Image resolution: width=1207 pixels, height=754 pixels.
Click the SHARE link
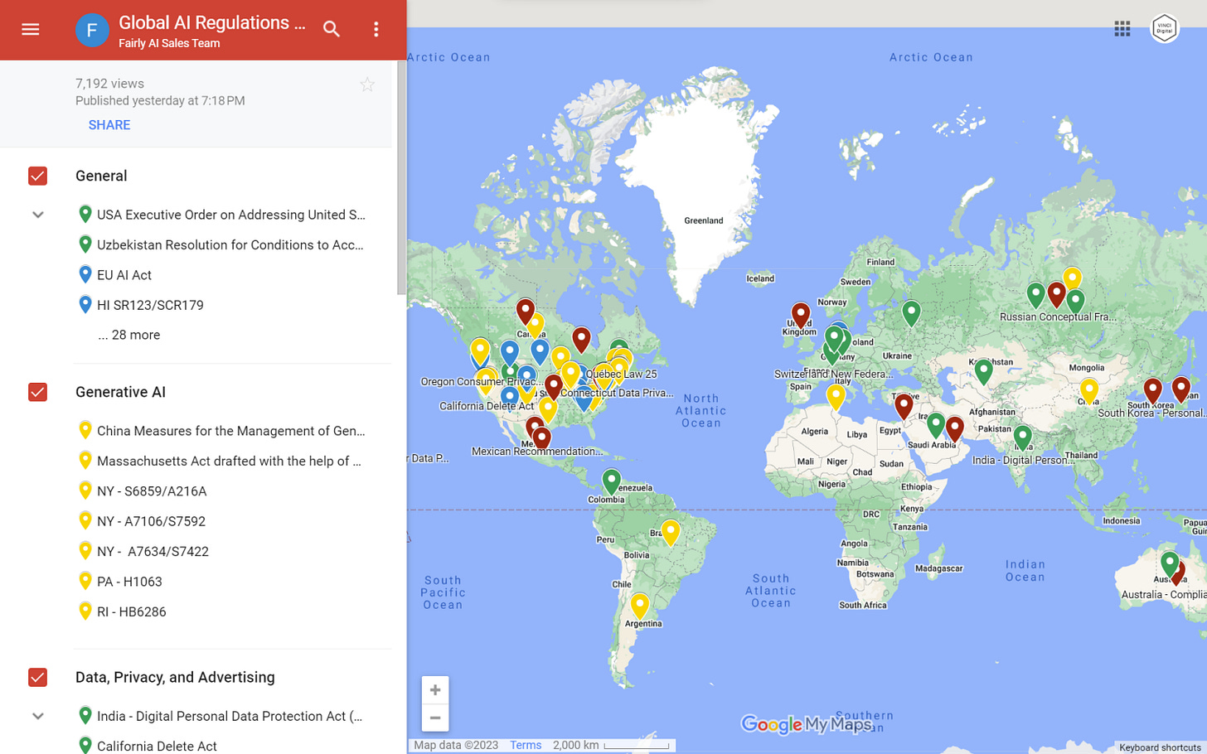click(109, 125)
